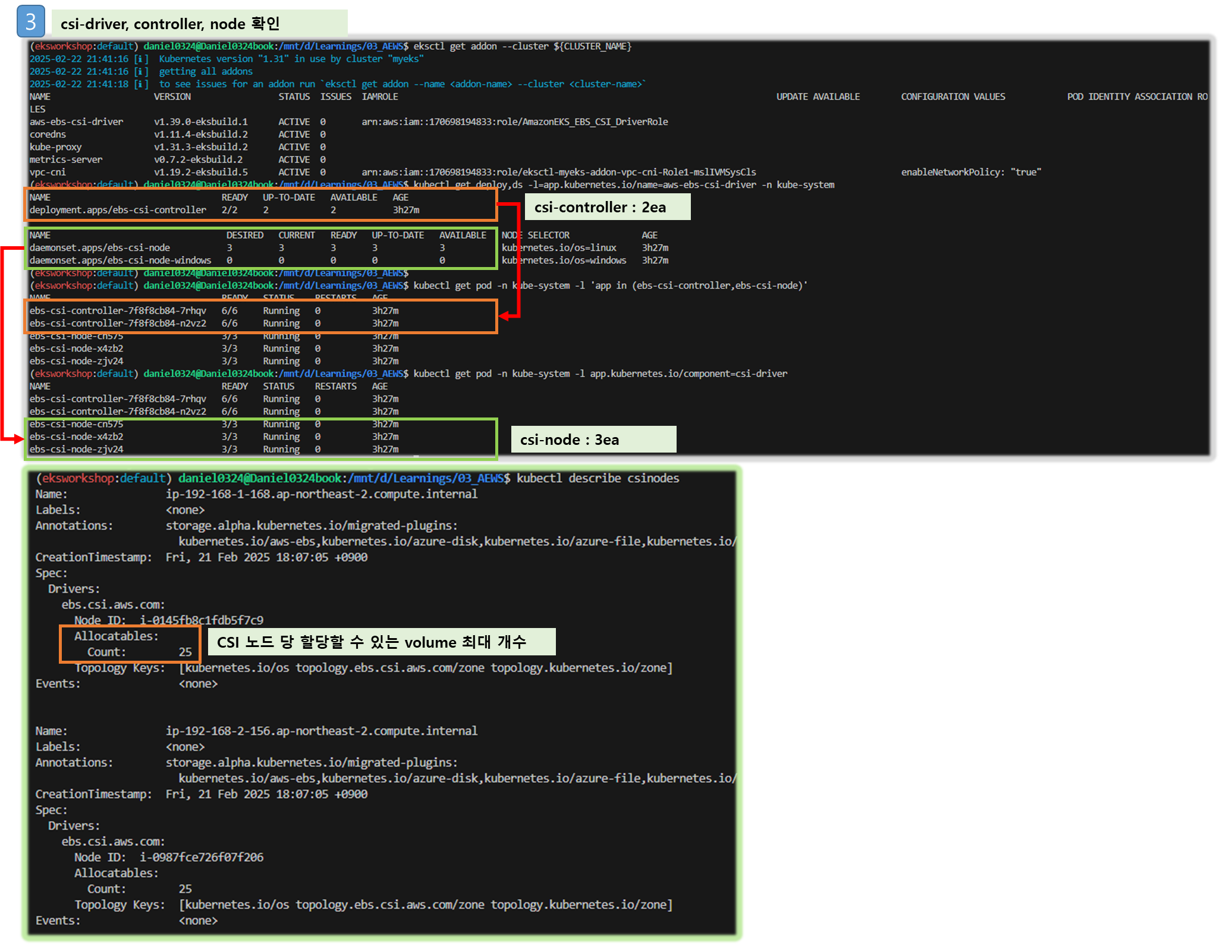The image size is (1220, 945).
Task: Click Node ID i-0987fce726f07f206
Action: pyautogui.click(x=201, y=857)
